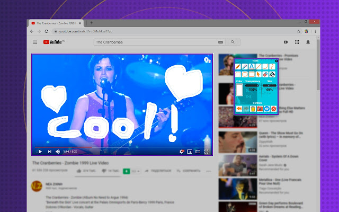The width and height of the screenshot is (339, 212).
Task: Select the straight line tool
Action: pyautogui.click(x=258, y=67)
